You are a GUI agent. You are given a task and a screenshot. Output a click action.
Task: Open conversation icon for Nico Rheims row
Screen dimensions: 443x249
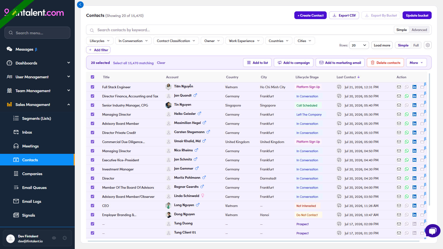coord(339,151)
